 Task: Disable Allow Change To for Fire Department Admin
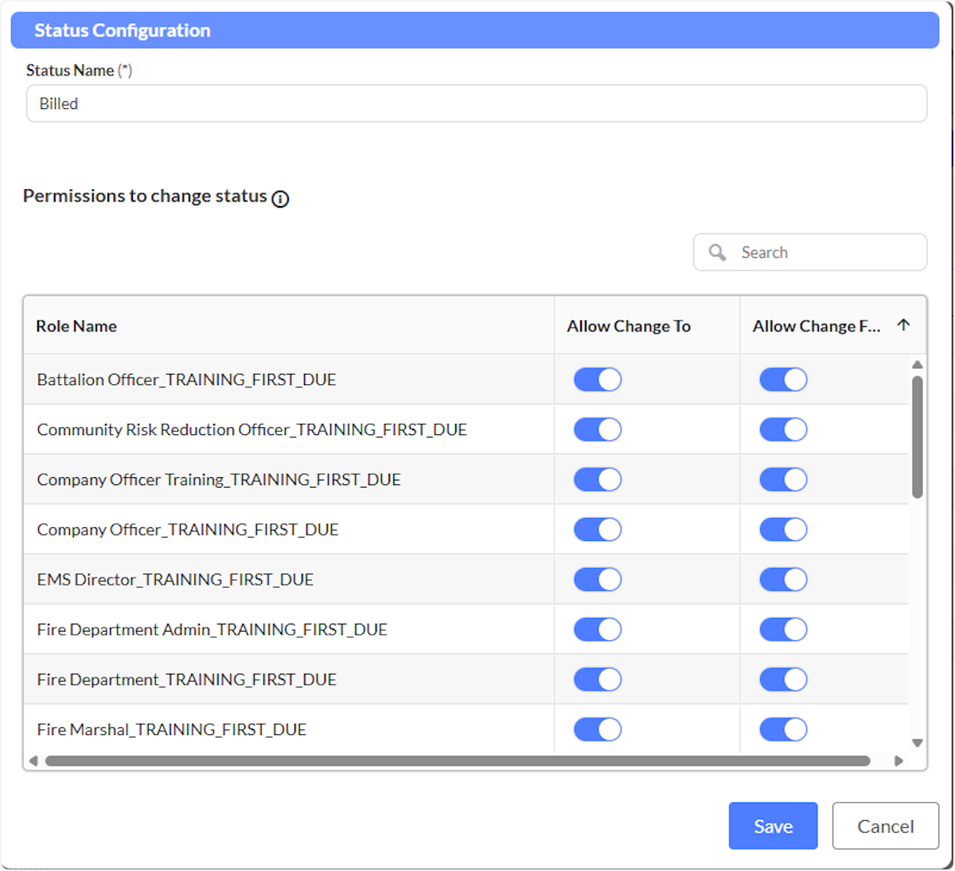tap(598, 629)
